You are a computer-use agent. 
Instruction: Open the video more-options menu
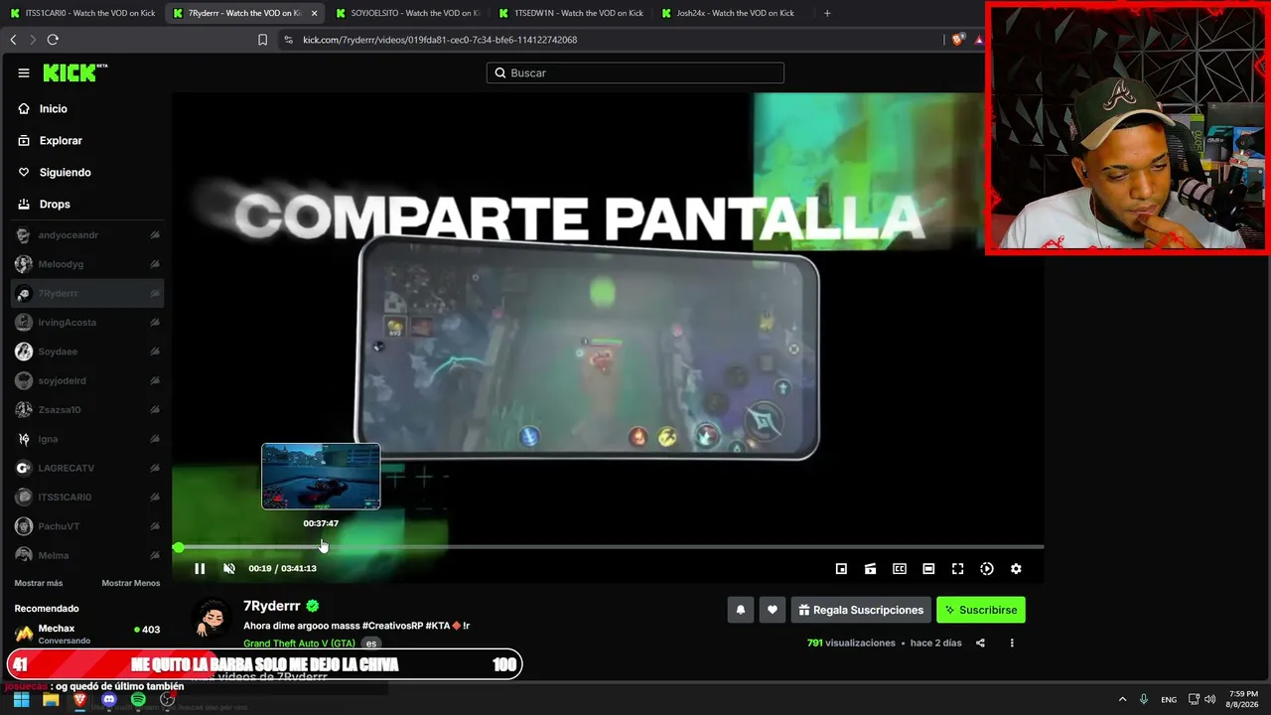[x=1012, y=643]
